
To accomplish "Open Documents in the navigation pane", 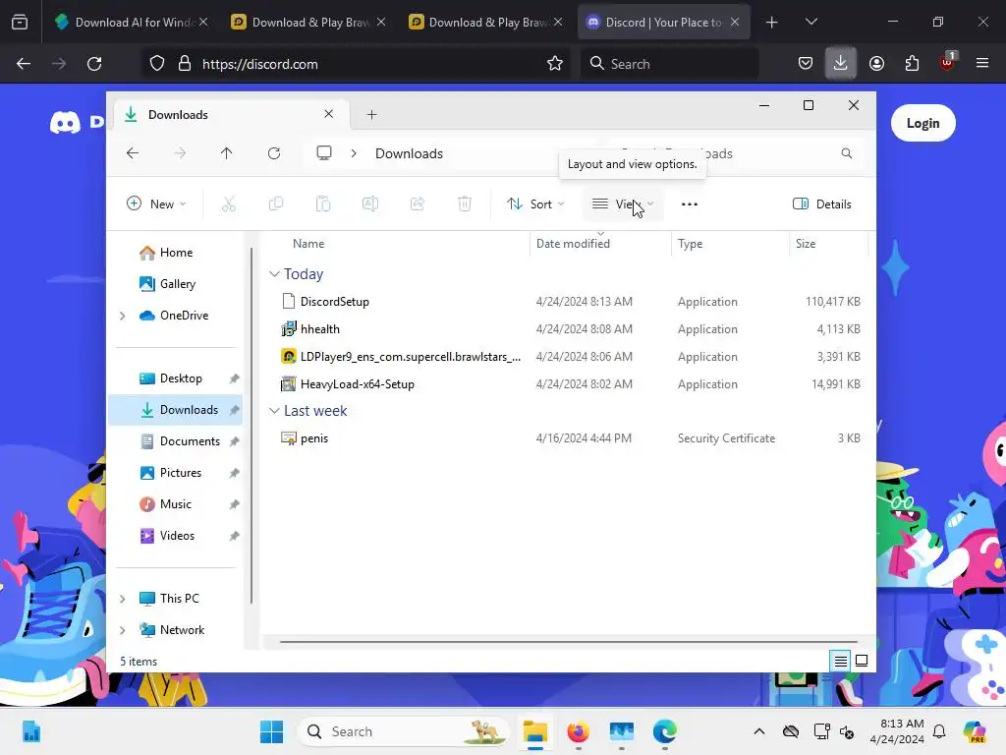I will click(190, 441).
